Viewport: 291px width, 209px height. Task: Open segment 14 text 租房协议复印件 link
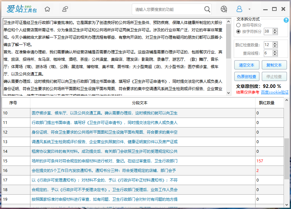[105, 151]
